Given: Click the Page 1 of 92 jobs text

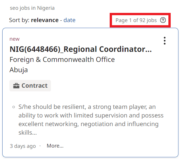Looking at the screenshot, I should coord(136,20).
